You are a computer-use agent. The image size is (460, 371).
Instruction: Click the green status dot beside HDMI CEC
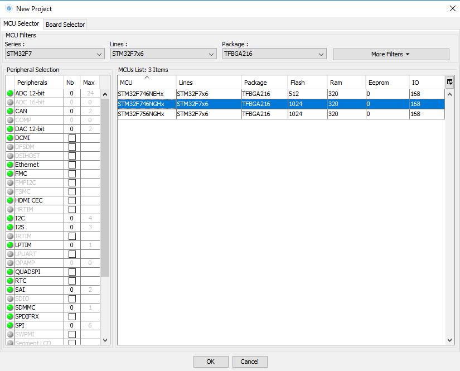point(10,200)
